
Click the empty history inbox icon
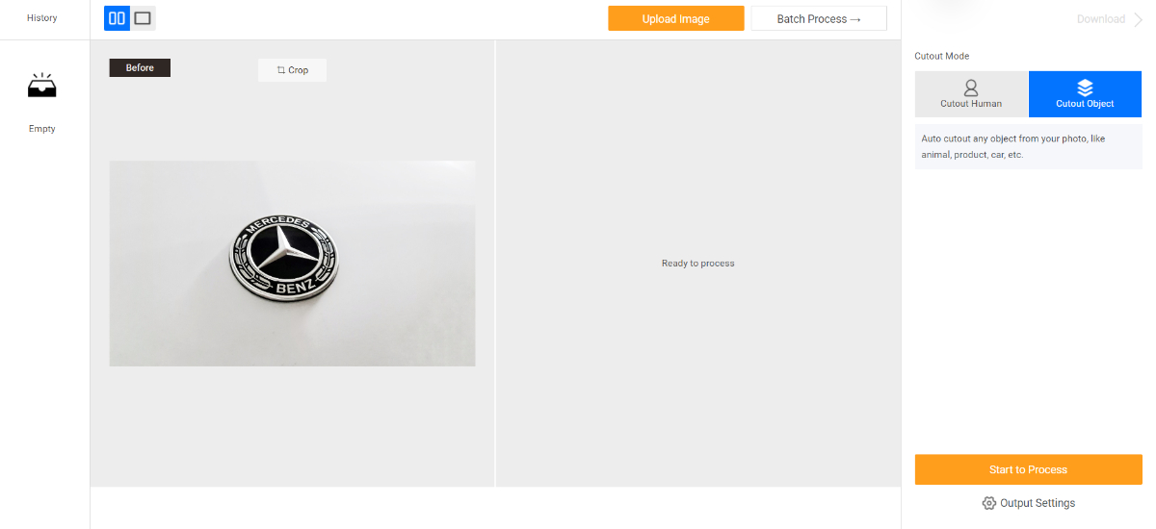(x=41, y=87)
